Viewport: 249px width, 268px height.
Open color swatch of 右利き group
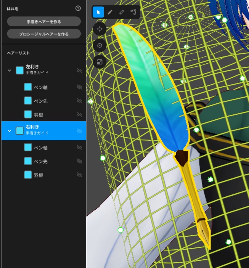(x=20, y=131)
